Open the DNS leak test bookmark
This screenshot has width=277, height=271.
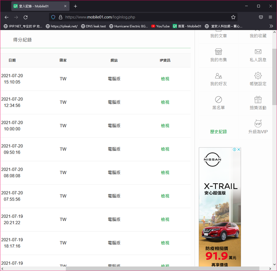[x=93, y=26]
